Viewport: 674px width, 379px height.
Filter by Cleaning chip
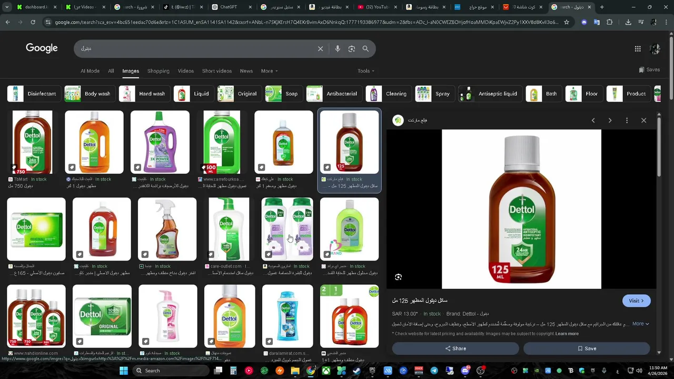pyautogui.click(x=388, y=94)
